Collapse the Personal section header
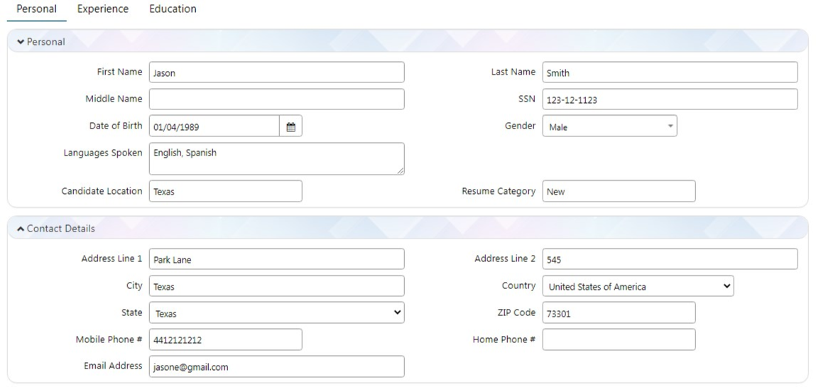 pos(21,42)
